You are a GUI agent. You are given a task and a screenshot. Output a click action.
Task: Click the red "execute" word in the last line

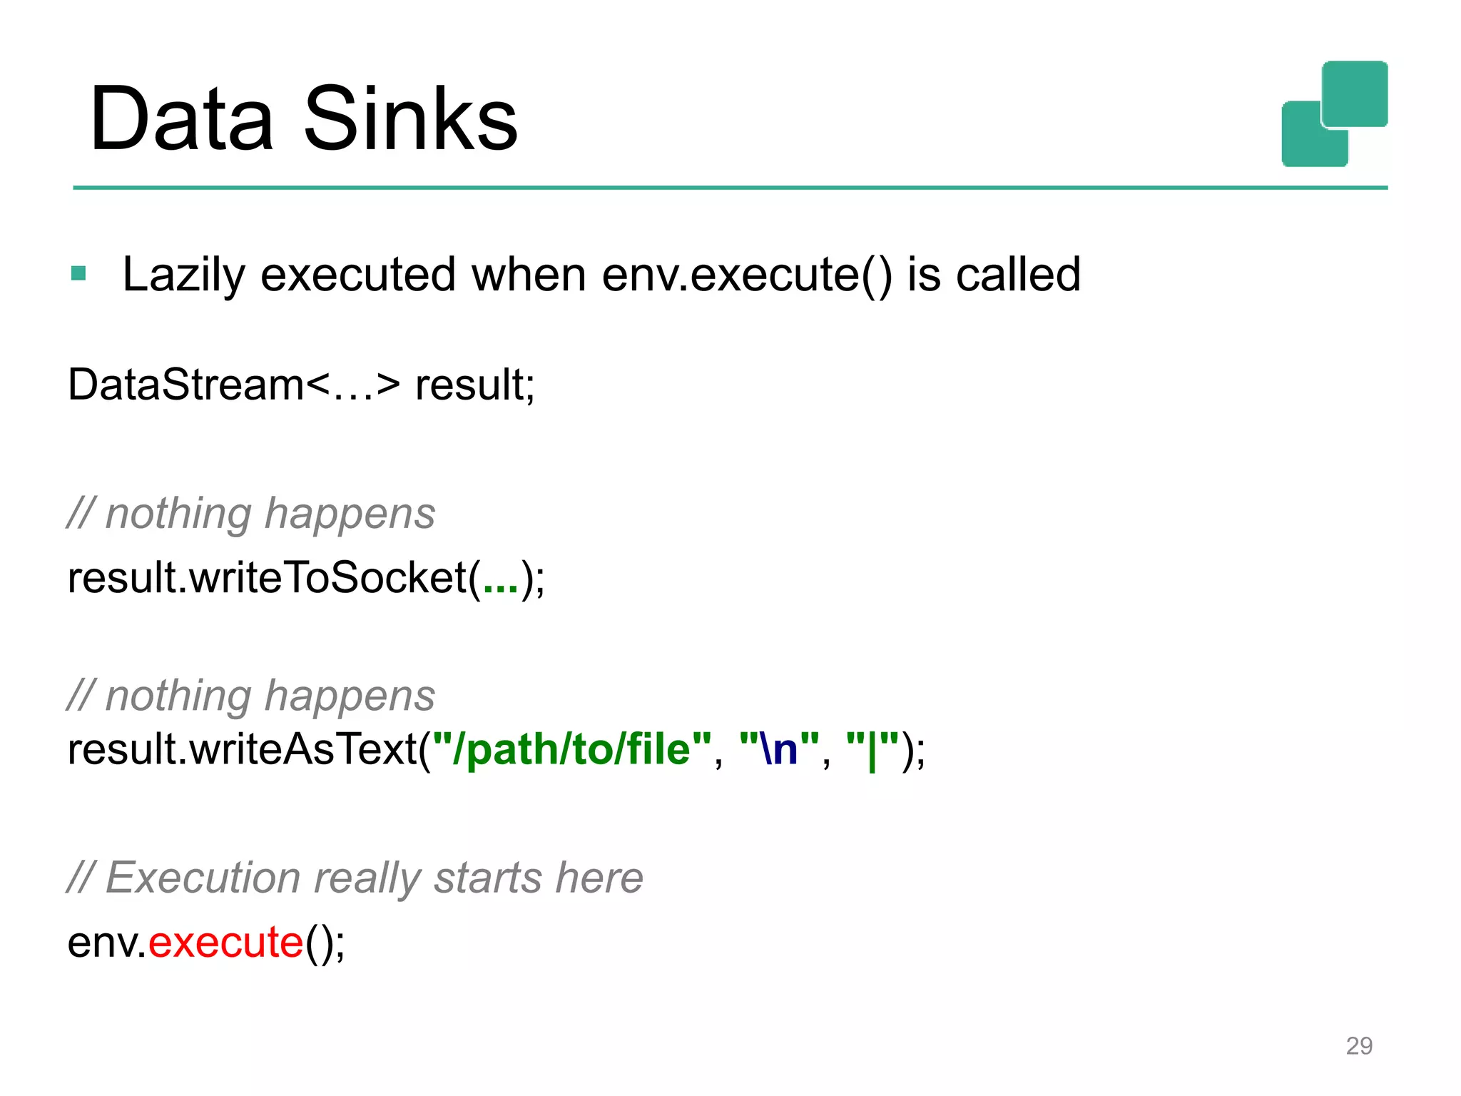point(226,943)
